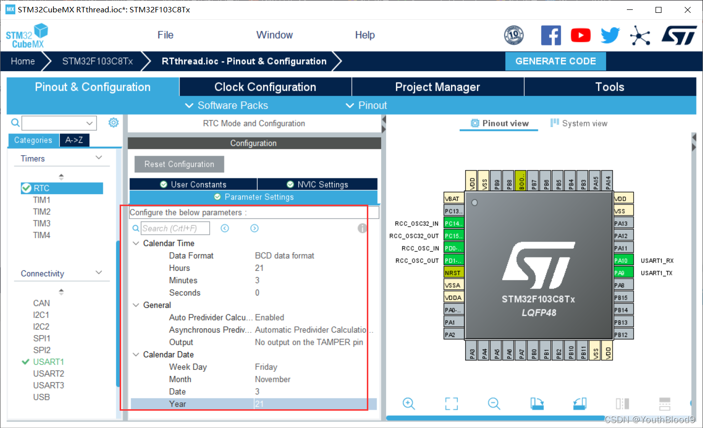This screenshot has width=703, height=428.
Task: Zoom in on the pinout view
Action: click(409, 404)
